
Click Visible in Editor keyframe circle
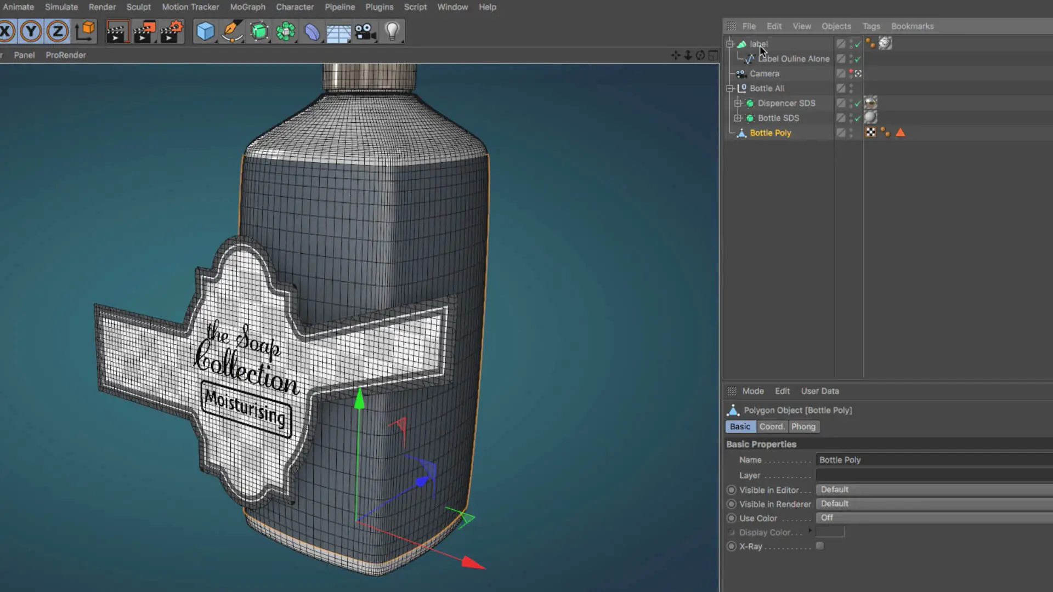(x=731, y=490)
